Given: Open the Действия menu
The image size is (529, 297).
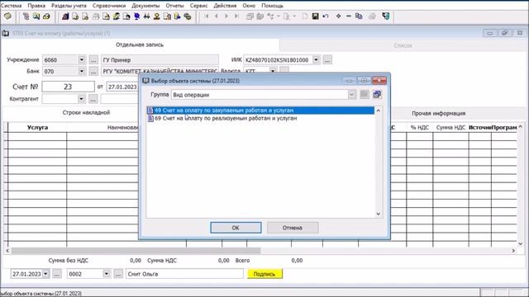Looking at the screenshot, I should (225, 6).
